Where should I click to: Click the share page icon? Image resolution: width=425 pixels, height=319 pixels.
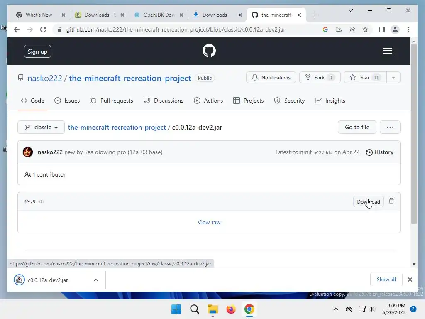352,29
